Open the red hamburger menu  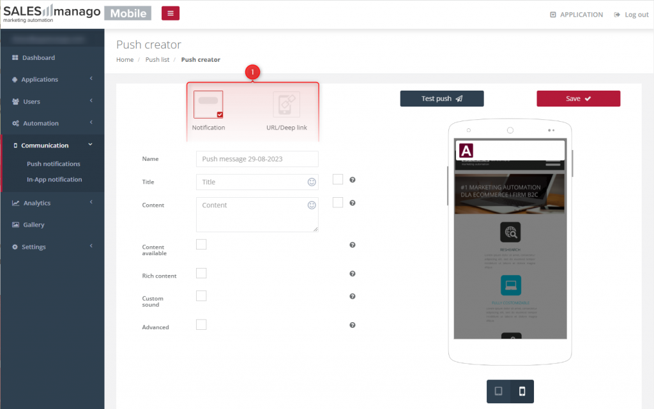(x=170, y=13)
